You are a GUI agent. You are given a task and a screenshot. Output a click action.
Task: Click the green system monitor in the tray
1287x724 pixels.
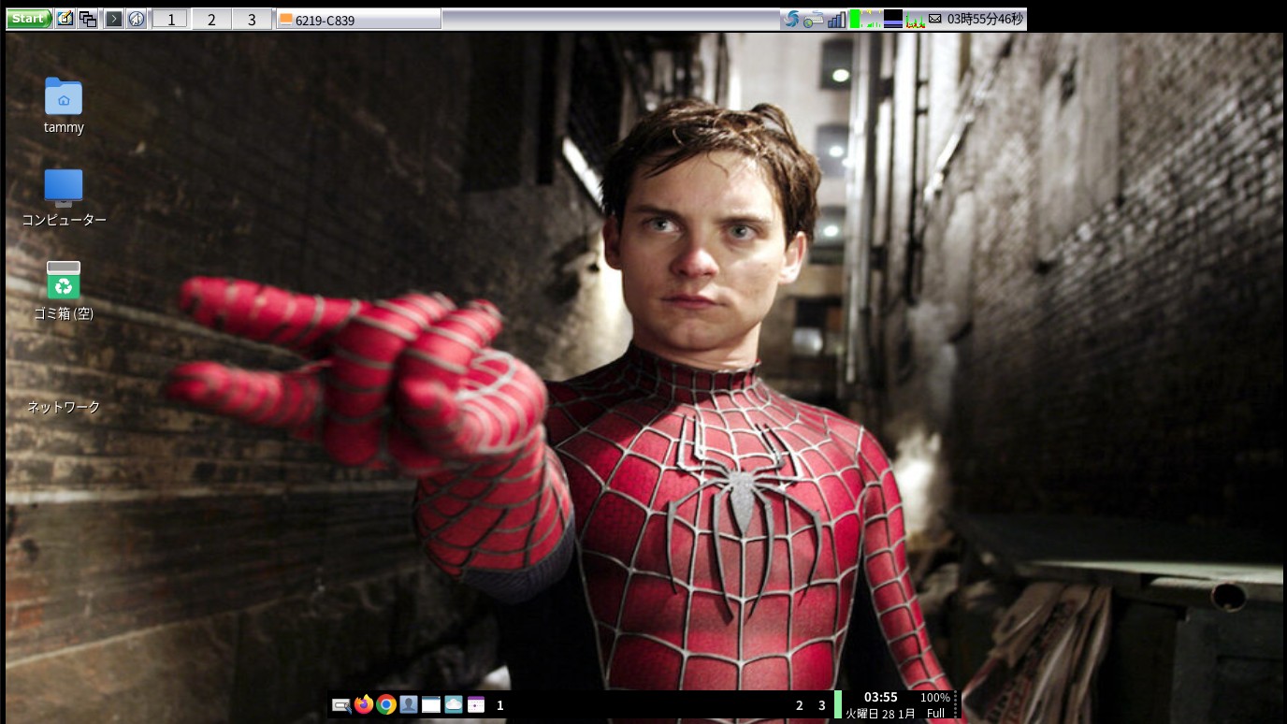click(x=856, y=18)
